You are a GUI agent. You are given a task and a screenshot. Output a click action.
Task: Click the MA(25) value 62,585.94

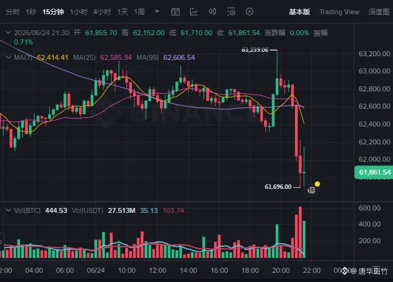(x=116, y=57)
